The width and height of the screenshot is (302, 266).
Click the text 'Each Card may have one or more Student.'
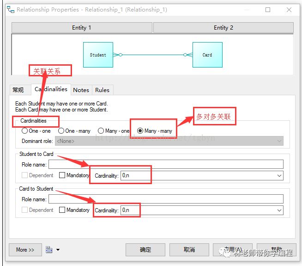[61, 110]
